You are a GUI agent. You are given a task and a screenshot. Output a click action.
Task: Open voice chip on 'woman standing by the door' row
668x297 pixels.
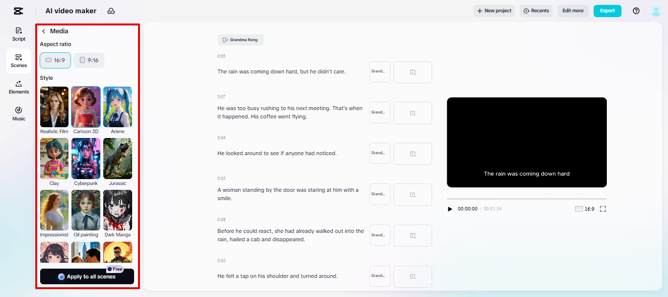click(x=380, y=195)
